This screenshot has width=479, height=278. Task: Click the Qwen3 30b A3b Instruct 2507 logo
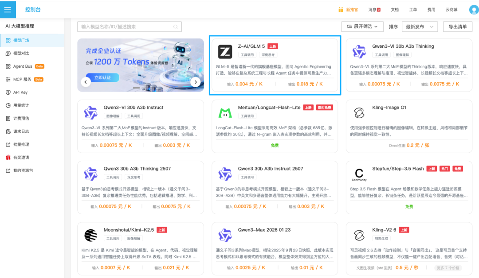(x=225, y=174)
